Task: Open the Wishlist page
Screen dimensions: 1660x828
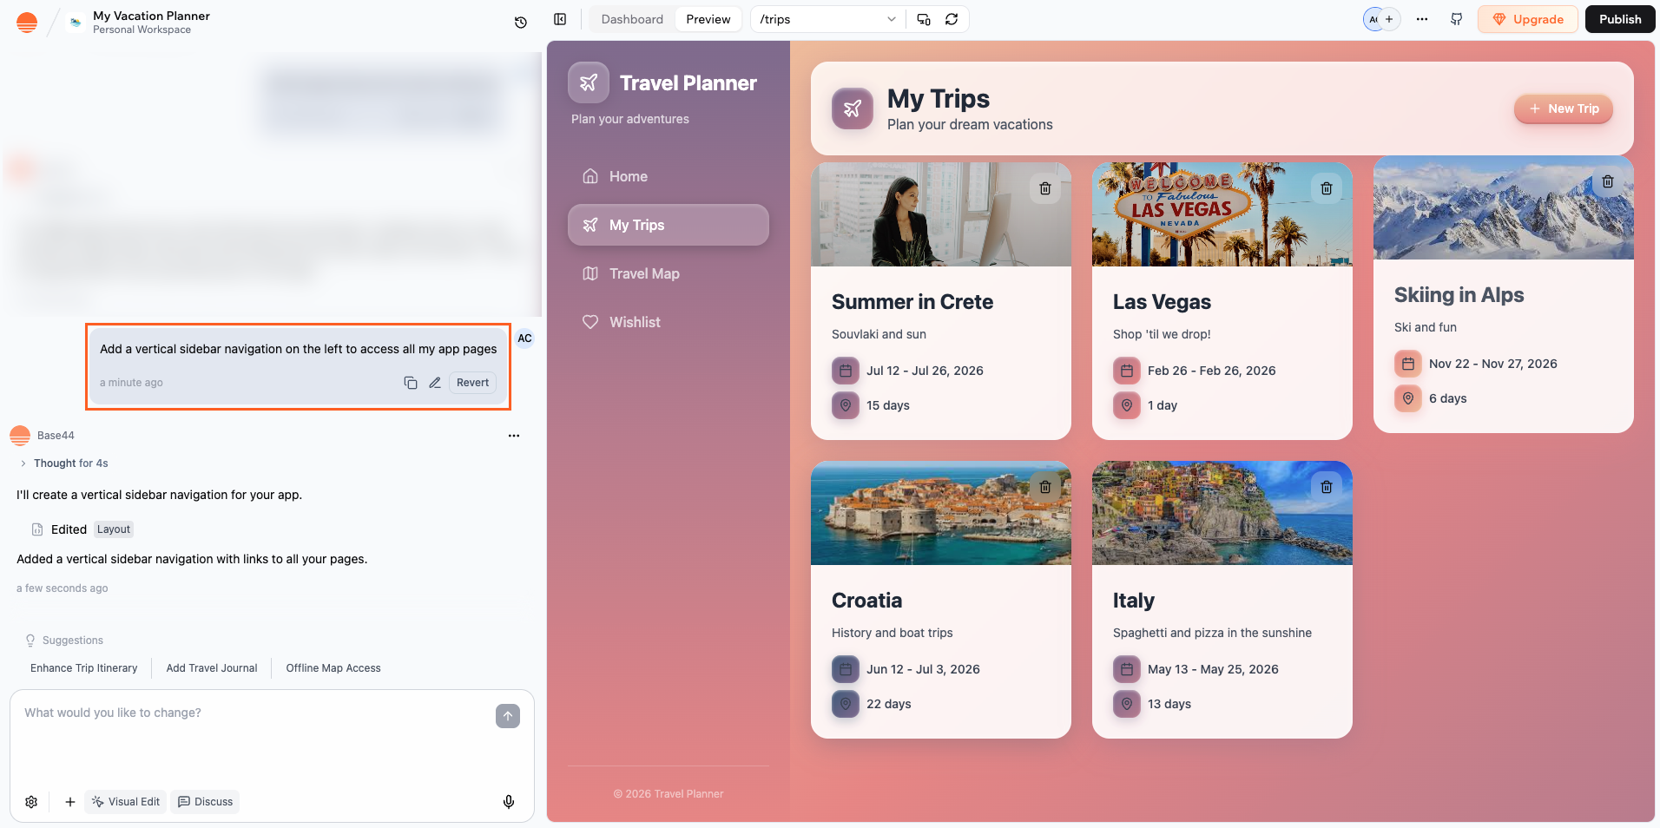Action: click(635, 321)
